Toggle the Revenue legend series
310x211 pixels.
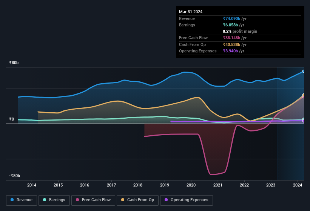(22, 200)
